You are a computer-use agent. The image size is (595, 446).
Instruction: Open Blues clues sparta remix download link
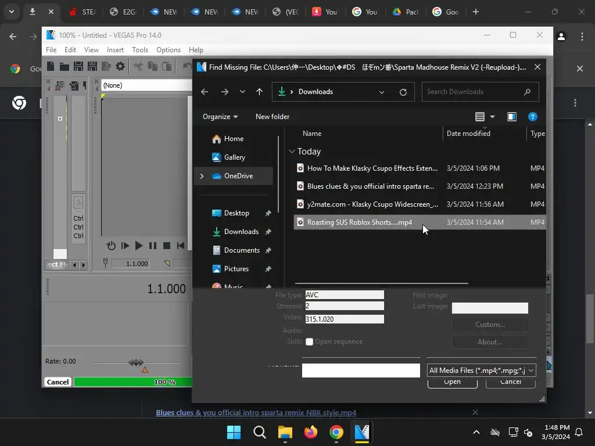[x=256, y=413]
